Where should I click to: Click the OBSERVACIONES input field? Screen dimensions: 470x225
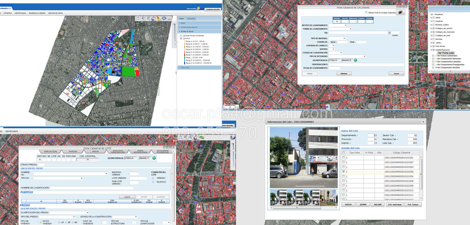(x=366, y=65)
